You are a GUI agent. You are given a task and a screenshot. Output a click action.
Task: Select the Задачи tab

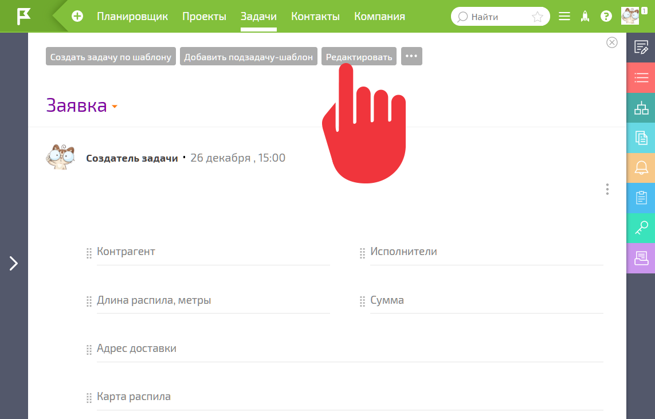pos(258,16)
